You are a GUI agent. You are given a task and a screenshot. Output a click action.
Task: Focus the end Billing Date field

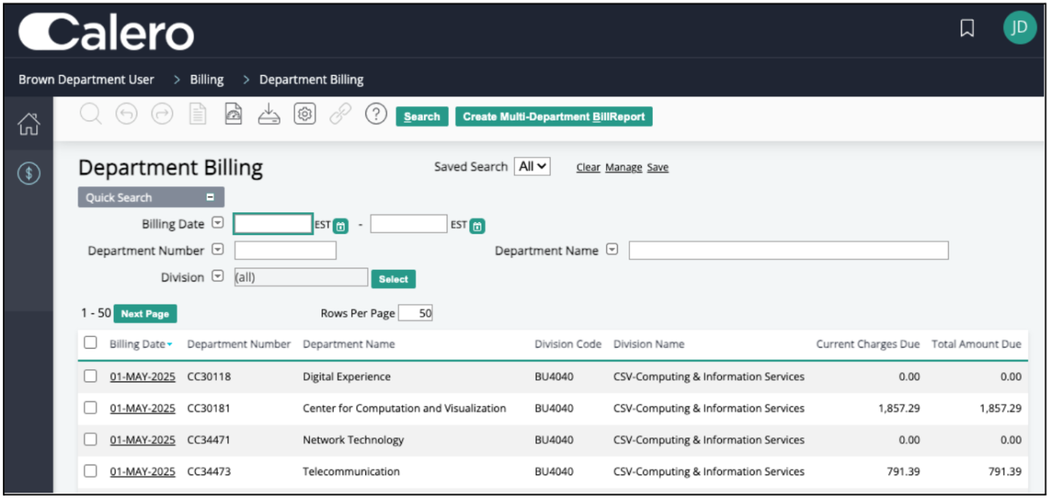coord(409,224)
